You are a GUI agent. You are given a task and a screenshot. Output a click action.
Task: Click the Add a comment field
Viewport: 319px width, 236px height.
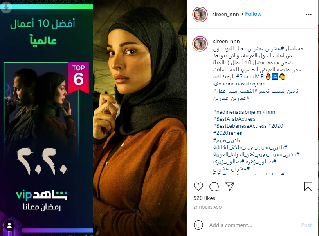pos(253,225)
